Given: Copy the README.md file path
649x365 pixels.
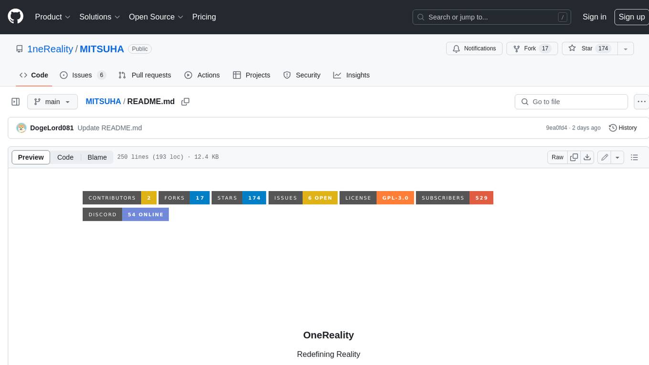Looking at the screenshot, I should click(x=186, y=102).
